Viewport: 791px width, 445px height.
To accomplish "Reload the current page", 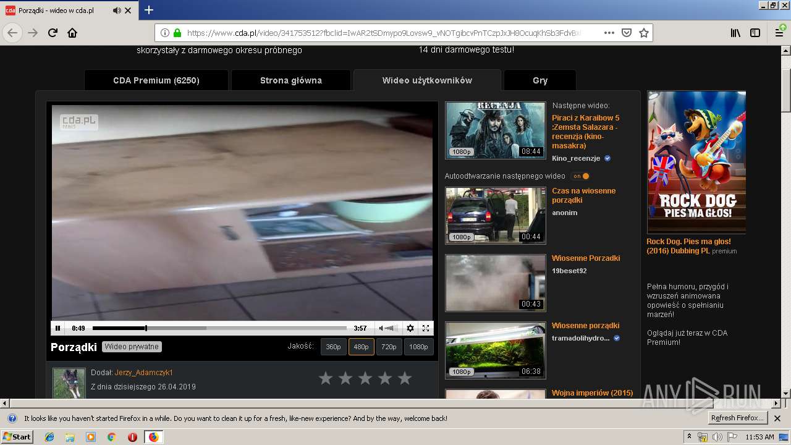I will click(53, 33).
